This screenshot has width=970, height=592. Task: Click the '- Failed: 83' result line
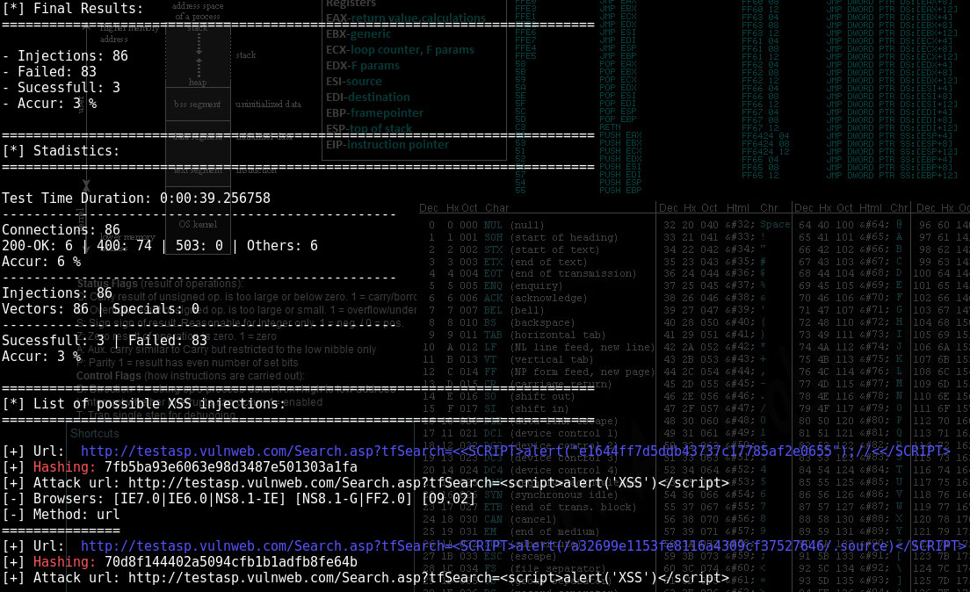49,72
